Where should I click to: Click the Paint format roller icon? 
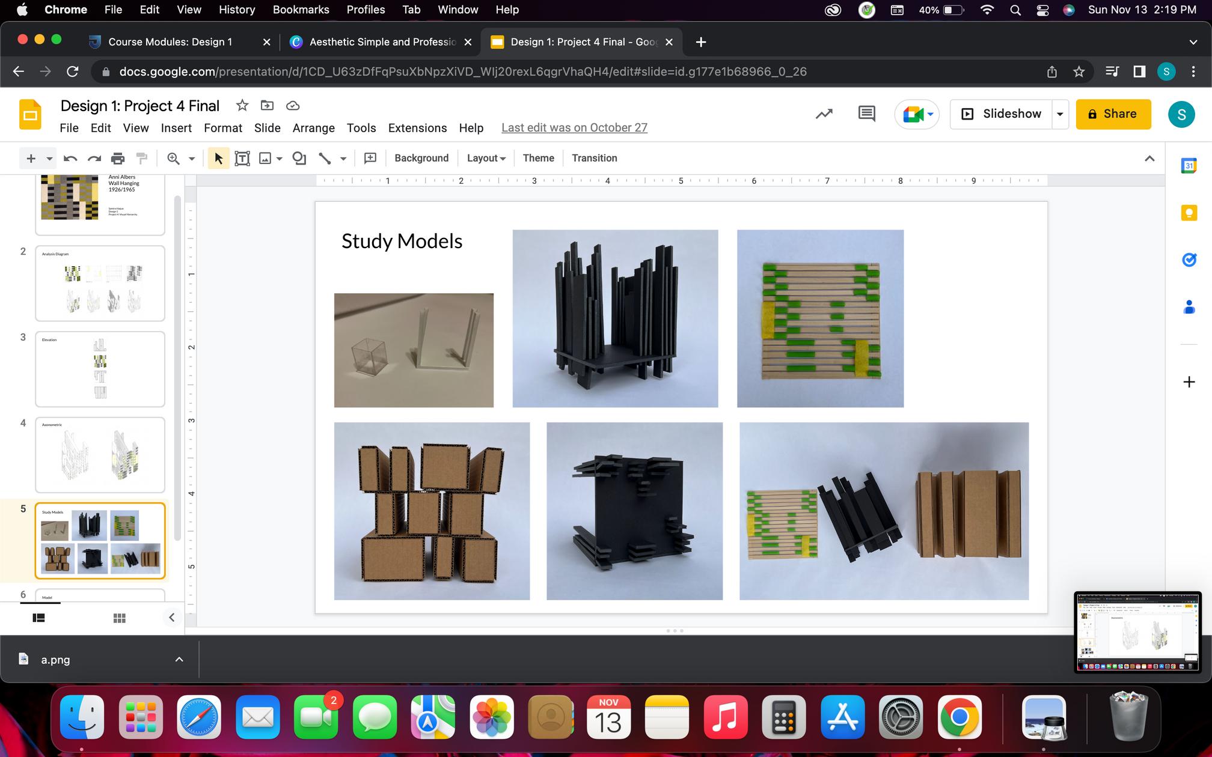click(142, 158)
